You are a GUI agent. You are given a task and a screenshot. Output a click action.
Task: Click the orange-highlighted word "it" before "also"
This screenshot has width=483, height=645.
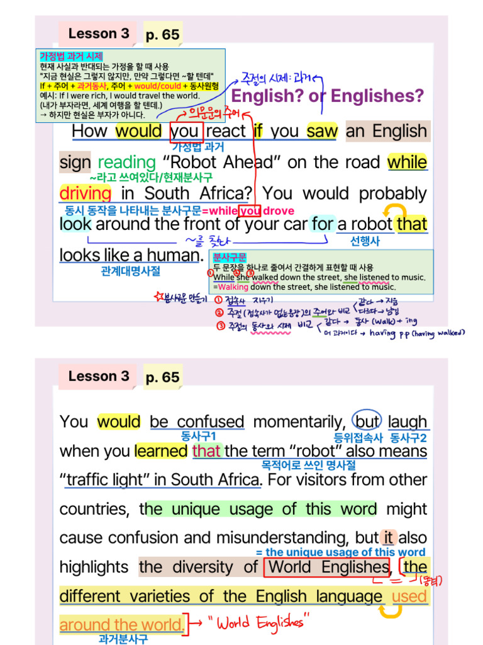pyautogui.click(x=389, y=538)
